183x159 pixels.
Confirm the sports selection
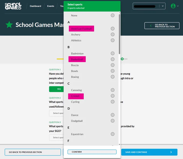tap(92, 152)
